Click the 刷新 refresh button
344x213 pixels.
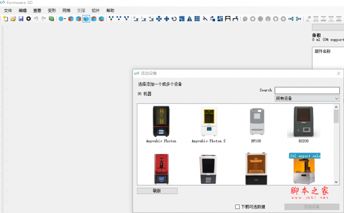(157, 191)
